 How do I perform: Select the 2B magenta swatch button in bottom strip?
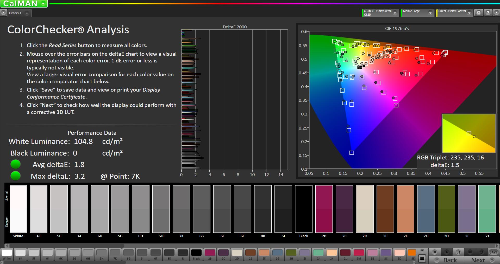coord(210,255)
